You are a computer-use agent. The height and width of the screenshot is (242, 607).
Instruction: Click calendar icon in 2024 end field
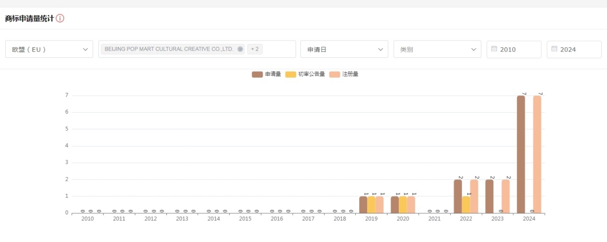coord(554,49)
